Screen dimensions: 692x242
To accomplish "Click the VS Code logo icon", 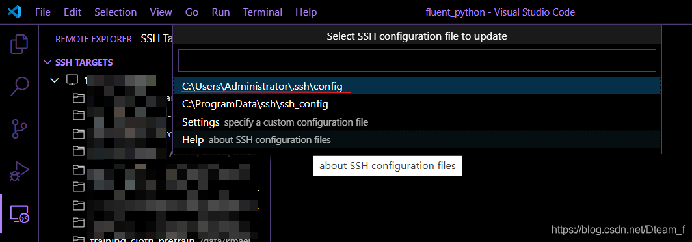I will tap(14, 12).
